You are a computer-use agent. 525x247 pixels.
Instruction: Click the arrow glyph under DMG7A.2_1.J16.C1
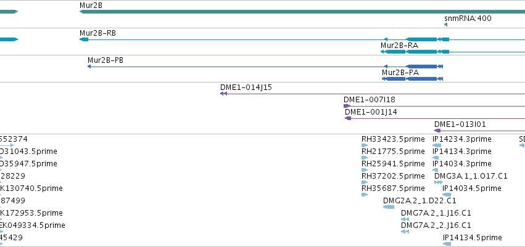[405, 219]
